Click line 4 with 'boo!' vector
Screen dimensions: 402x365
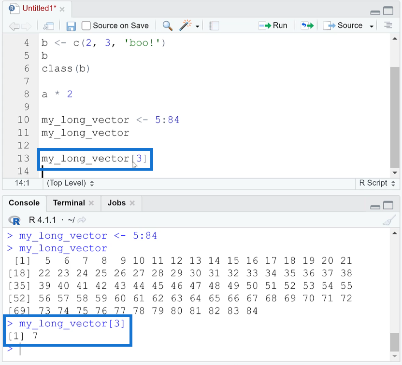coord(103,43)
